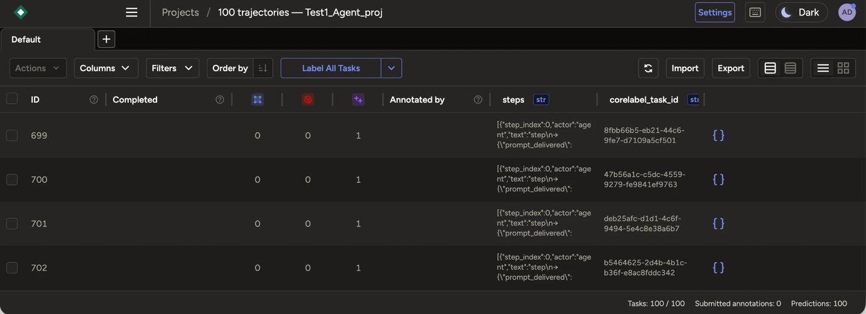The height and width of the screenshot is (314, 866).
Task: Click the steps column header
Action: coord(513,100)
